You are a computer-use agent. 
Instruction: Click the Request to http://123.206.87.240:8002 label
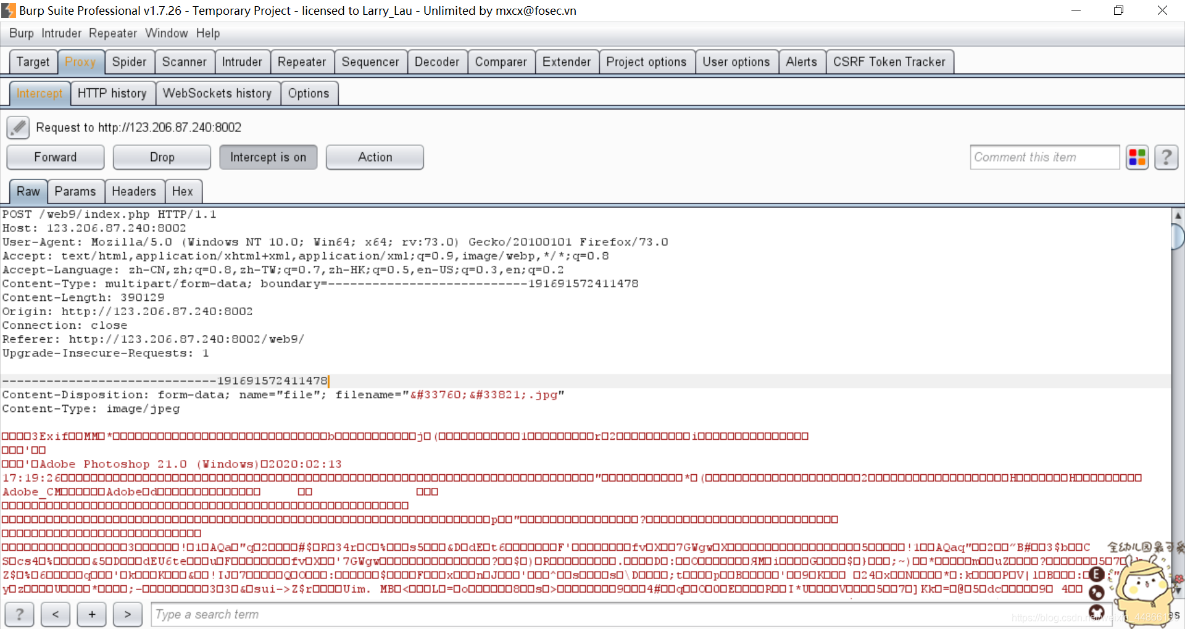tap(139, 128)
